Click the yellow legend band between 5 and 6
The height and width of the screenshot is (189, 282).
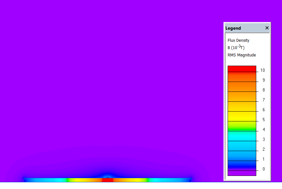tap(242, 115)
